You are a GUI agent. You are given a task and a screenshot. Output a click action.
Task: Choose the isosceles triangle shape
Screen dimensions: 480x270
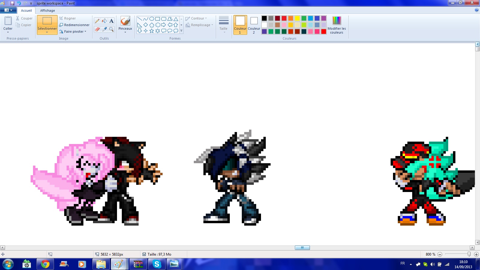(x=176, y=19)
